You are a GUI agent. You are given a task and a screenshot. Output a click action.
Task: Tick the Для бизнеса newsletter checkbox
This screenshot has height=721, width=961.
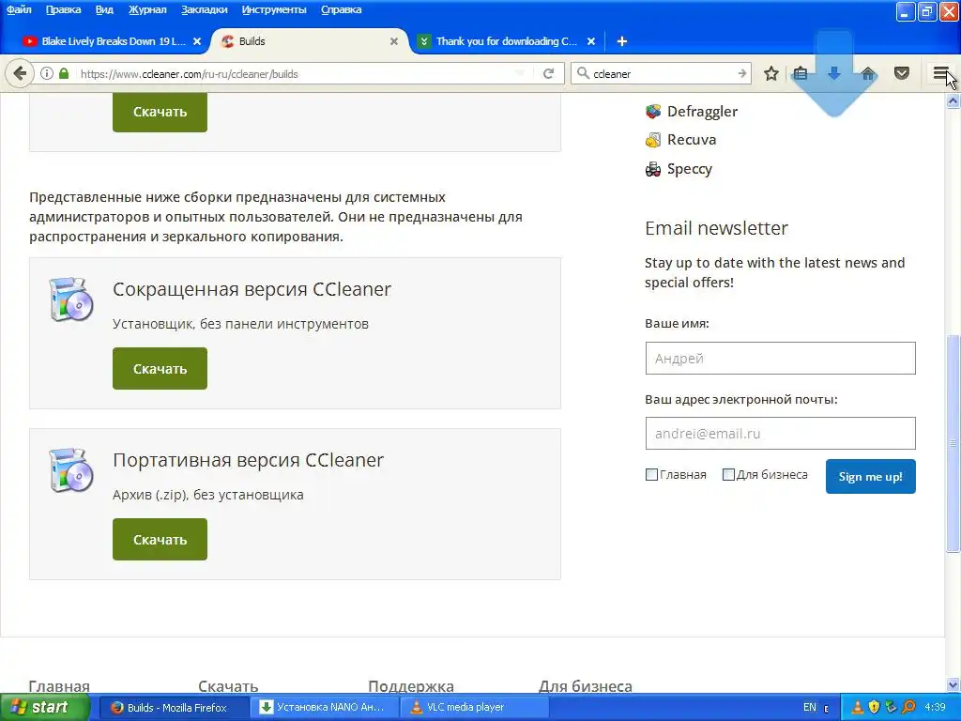pyautogui.click(x=728, y=474)
